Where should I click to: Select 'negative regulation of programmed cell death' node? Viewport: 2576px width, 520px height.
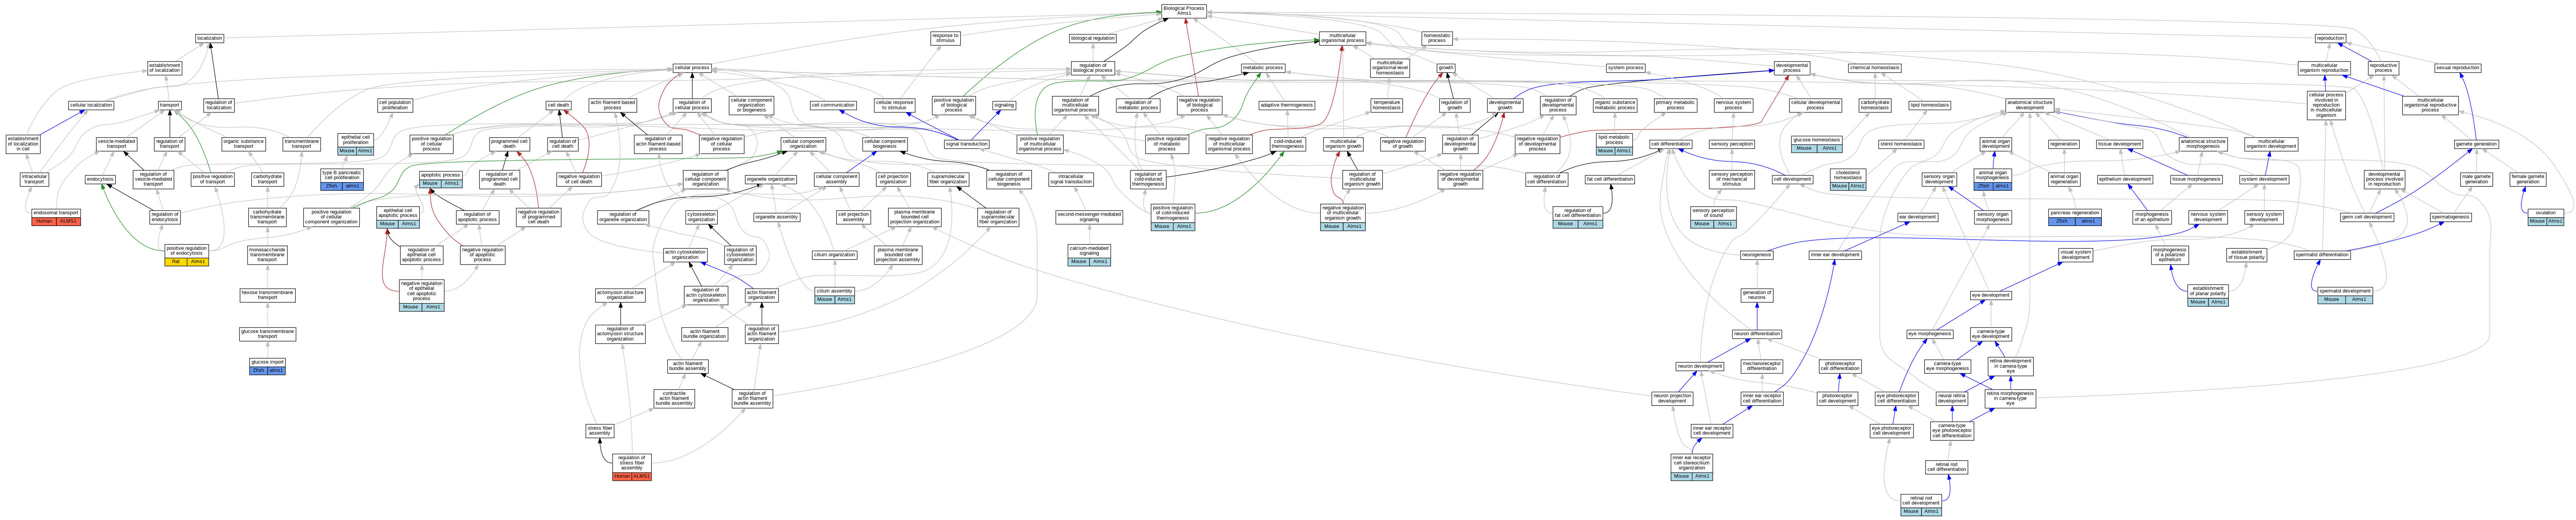coord(538,216)
